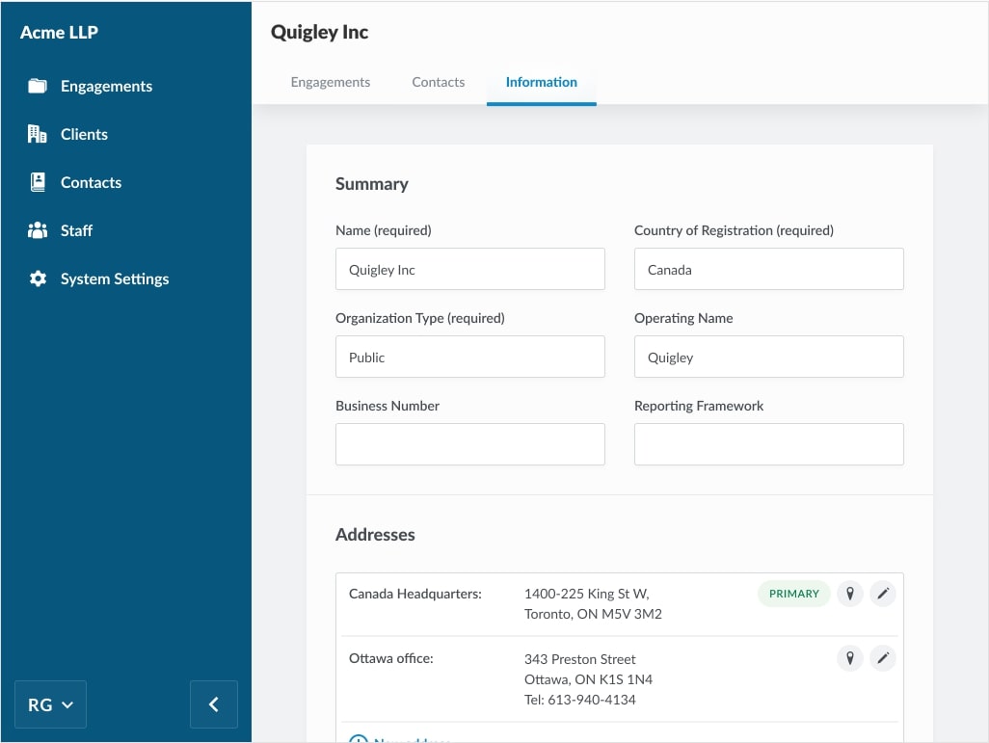
Task: Show Canada Headquarters location pin
Action: 849,594
